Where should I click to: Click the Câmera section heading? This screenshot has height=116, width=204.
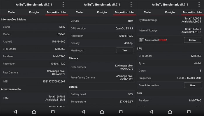[73, 58]
